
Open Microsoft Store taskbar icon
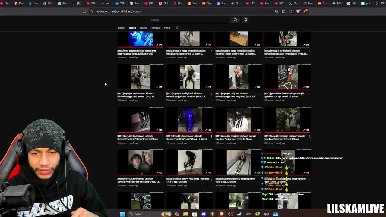(195, 214)
